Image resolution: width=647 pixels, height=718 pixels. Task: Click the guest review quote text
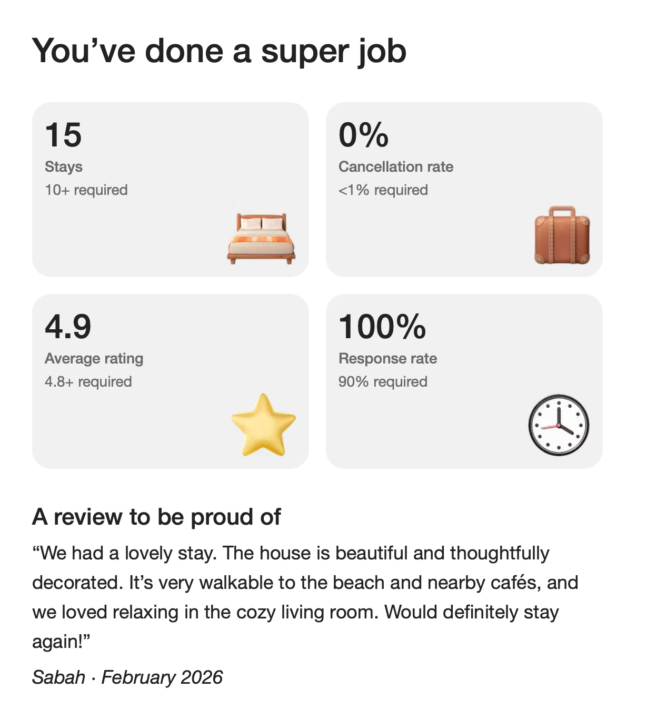[305, 583]
